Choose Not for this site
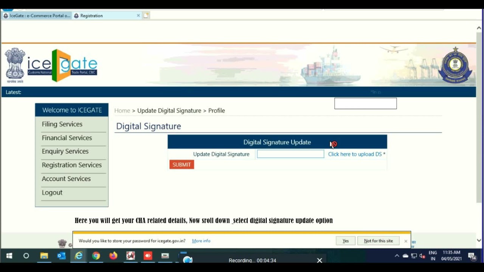 point(379,241)
